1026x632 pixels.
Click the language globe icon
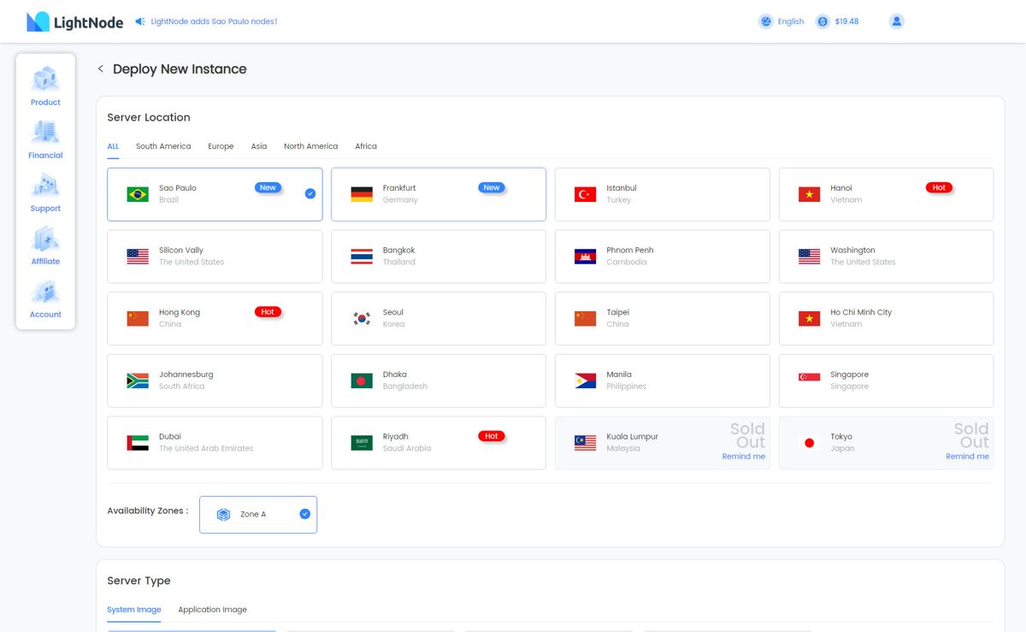pos(766,21)
